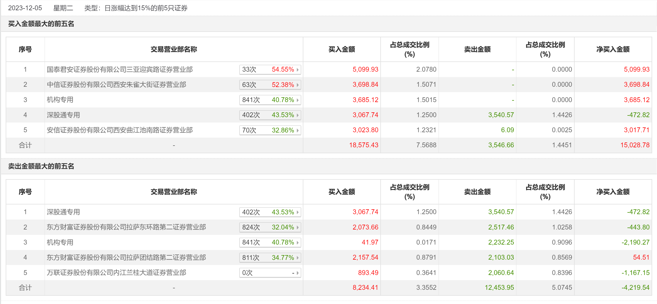Click the arrow next to 54.55%
Image resolution: width=657 pixels, height=304 pixels.
[297, 70]
